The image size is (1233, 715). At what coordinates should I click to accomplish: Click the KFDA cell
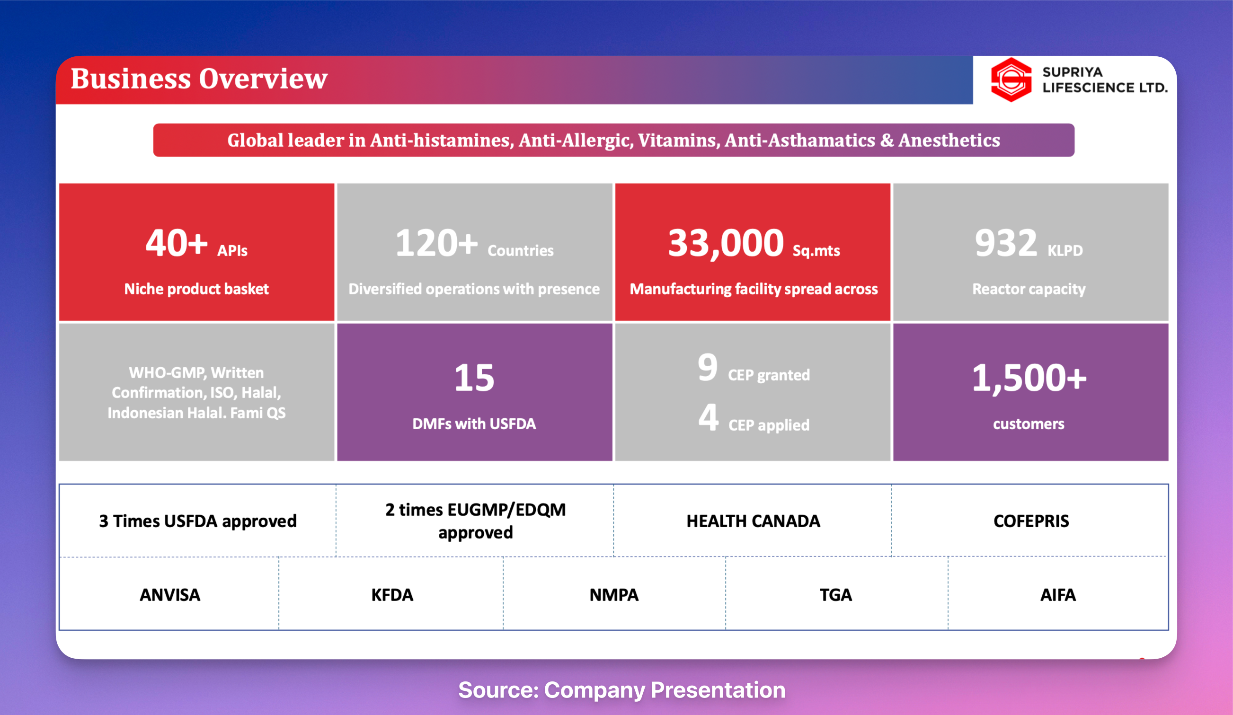(391, 594)
